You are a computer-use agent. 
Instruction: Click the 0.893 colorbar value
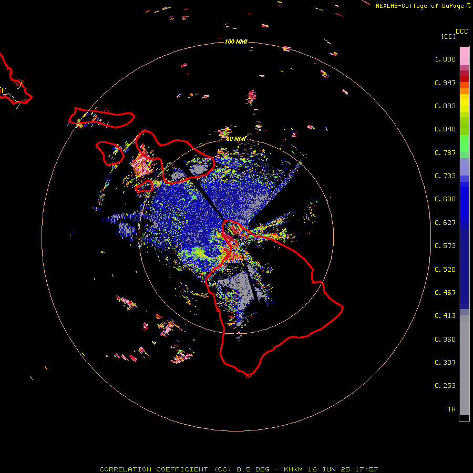[445, 106]
